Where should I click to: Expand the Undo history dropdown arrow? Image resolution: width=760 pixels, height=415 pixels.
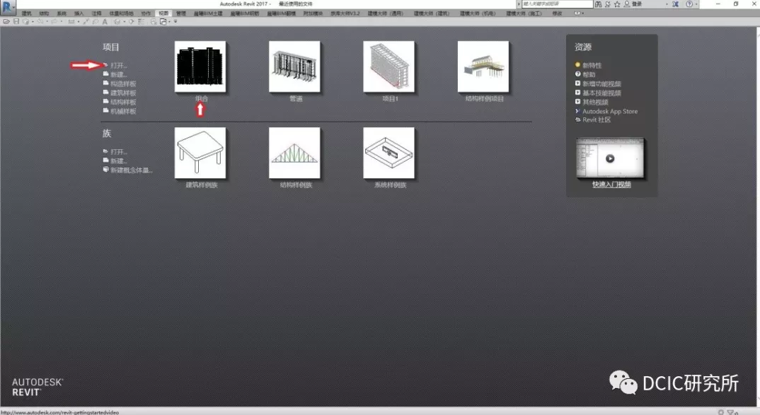coord(46,22)
